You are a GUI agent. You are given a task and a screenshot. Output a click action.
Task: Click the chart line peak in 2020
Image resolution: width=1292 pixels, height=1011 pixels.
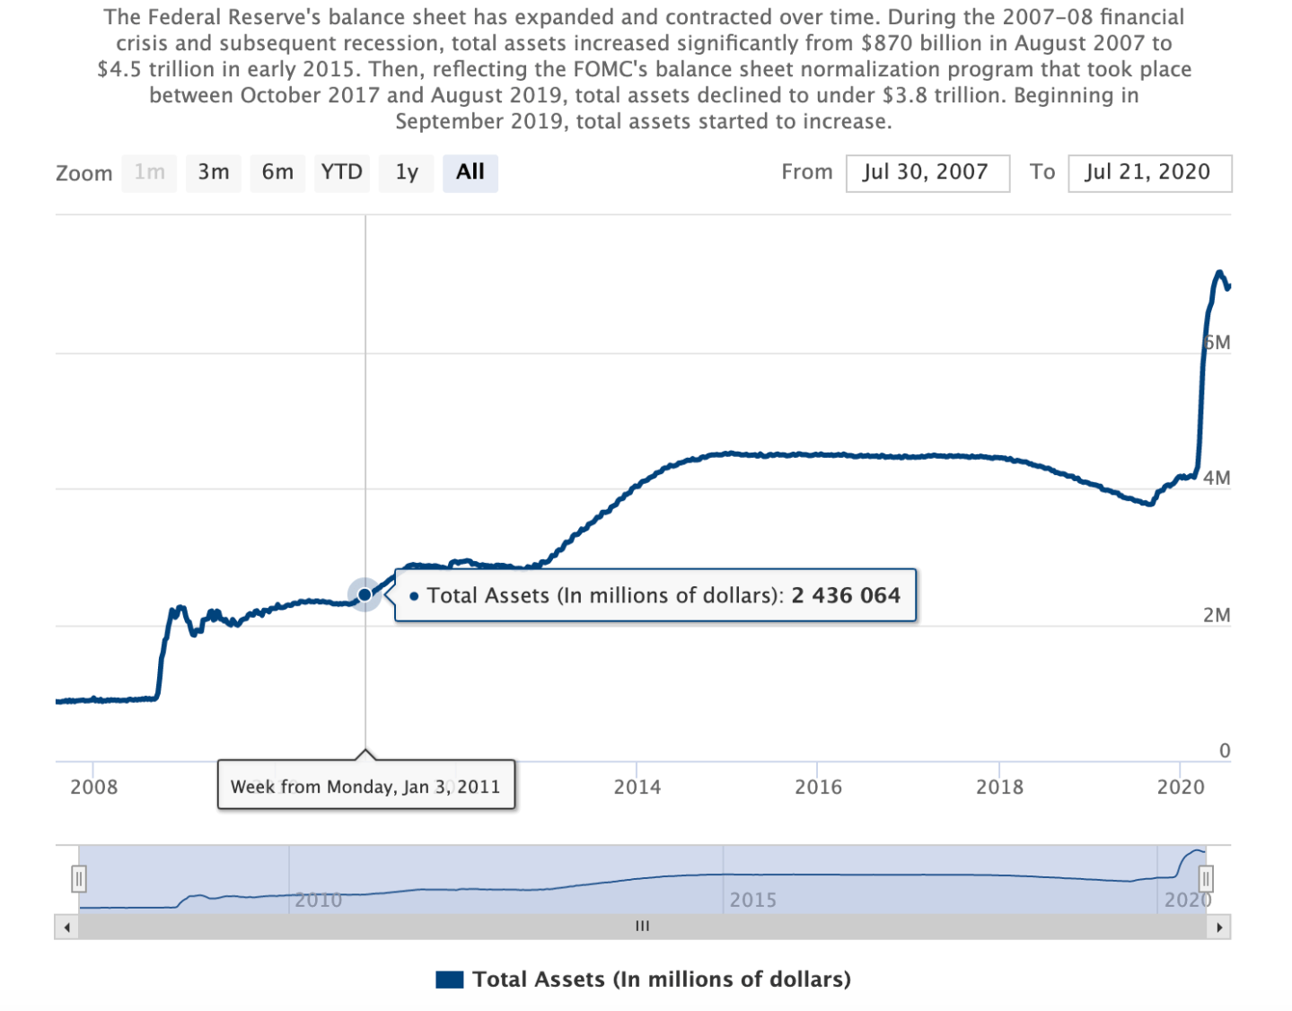click(x=1218, y=273)
